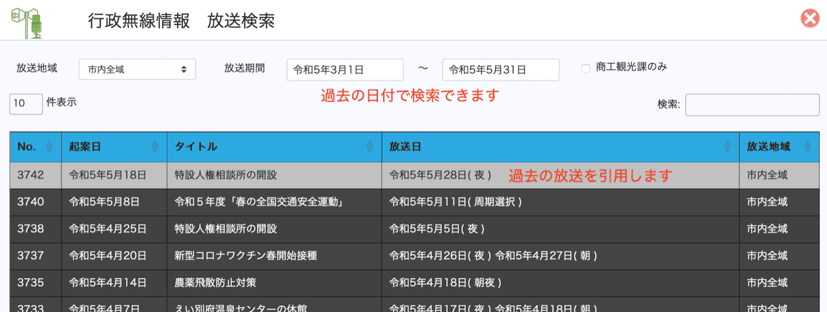Close the broadcast search dialog
Screen dimensions: 827x312
click(810, 19)
